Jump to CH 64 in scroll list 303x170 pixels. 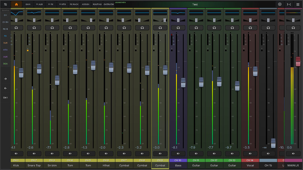6,22
